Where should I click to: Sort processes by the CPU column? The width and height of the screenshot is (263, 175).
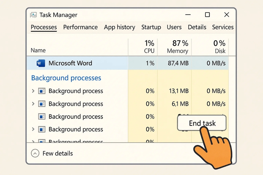(149, 46)
